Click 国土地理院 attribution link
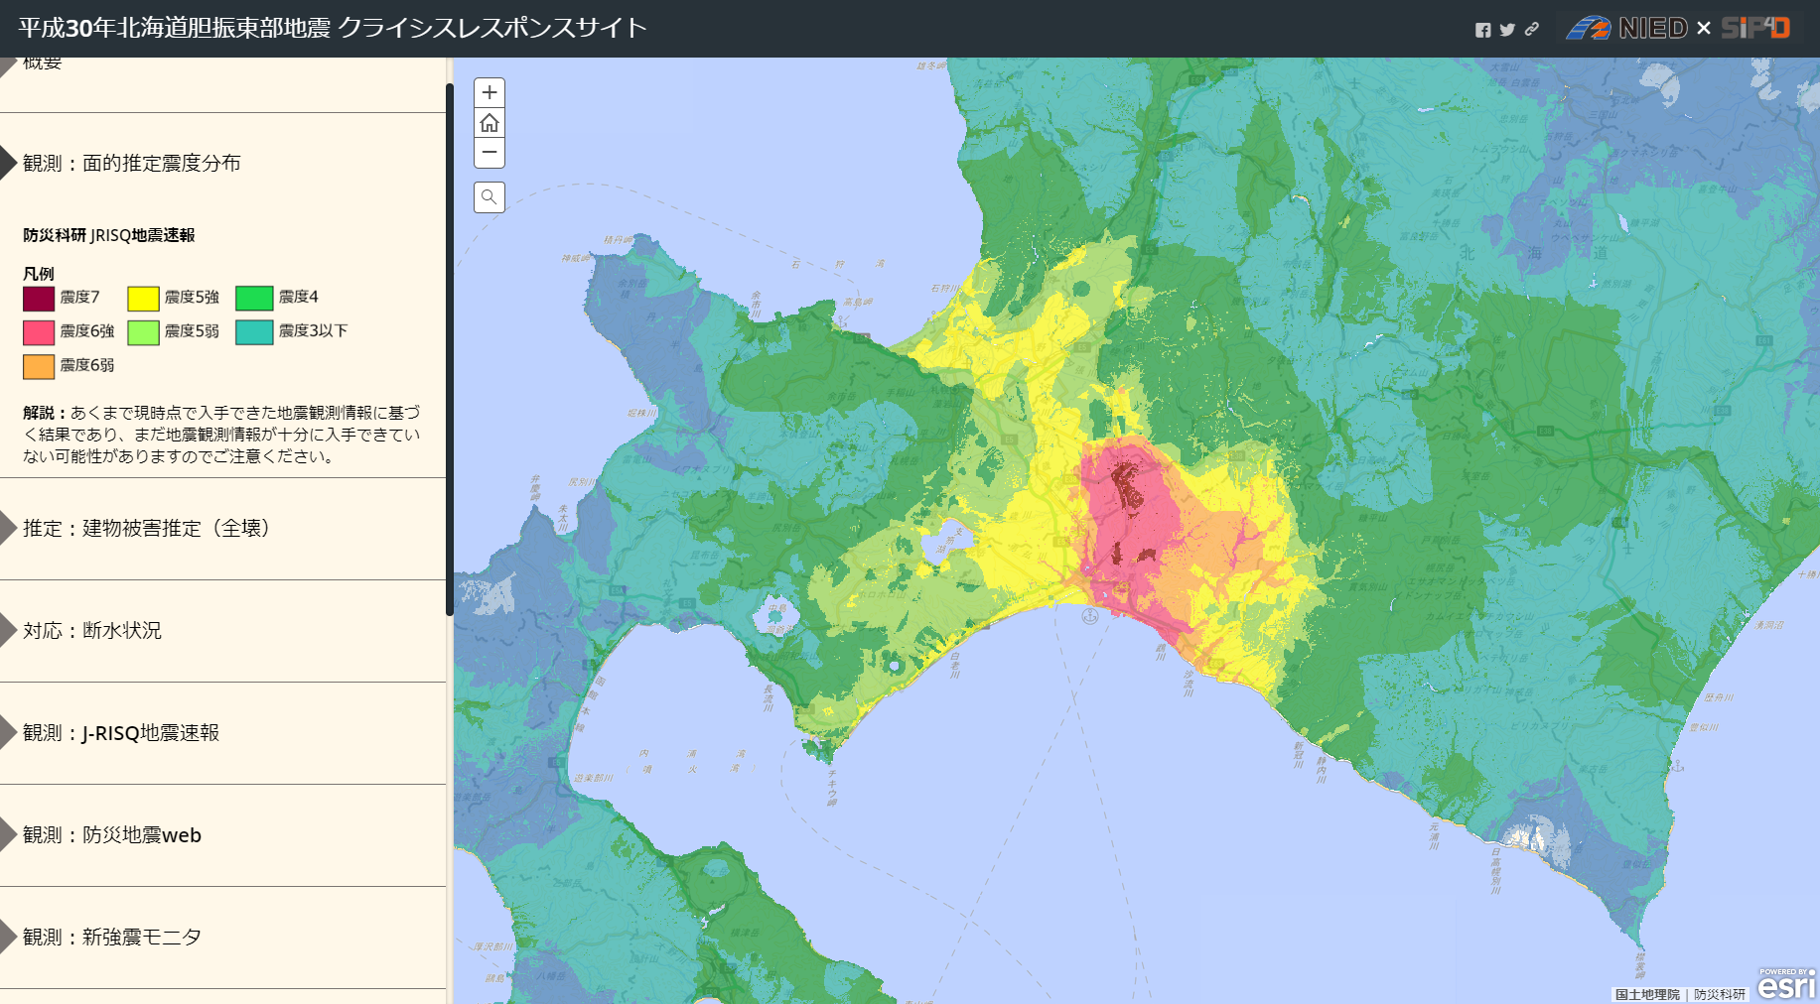Screen dimensions: 1820x1004 1647,994
